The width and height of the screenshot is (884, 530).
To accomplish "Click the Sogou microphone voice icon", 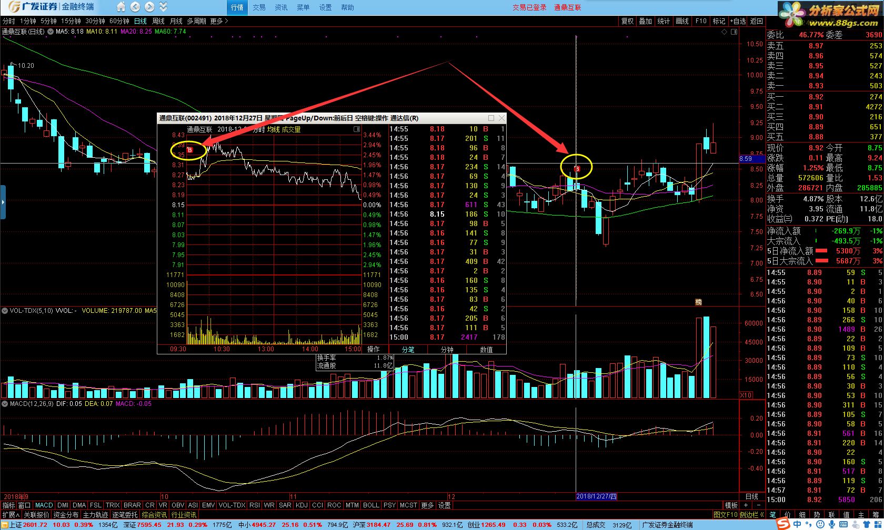I will point(832,524).
